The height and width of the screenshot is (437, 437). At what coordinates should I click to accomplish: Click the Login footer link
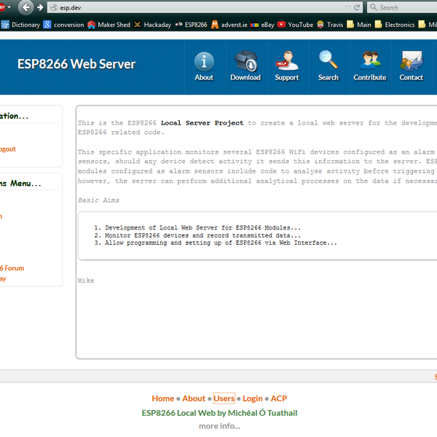coord(253,398)
